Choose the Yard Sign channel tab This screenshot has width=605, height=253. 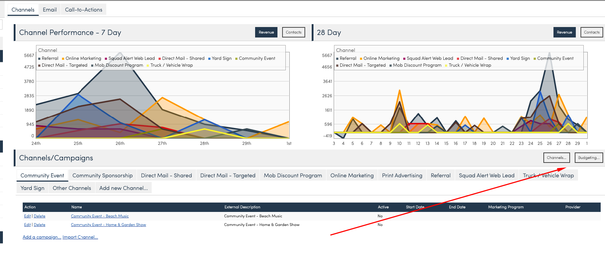(32, 188)
